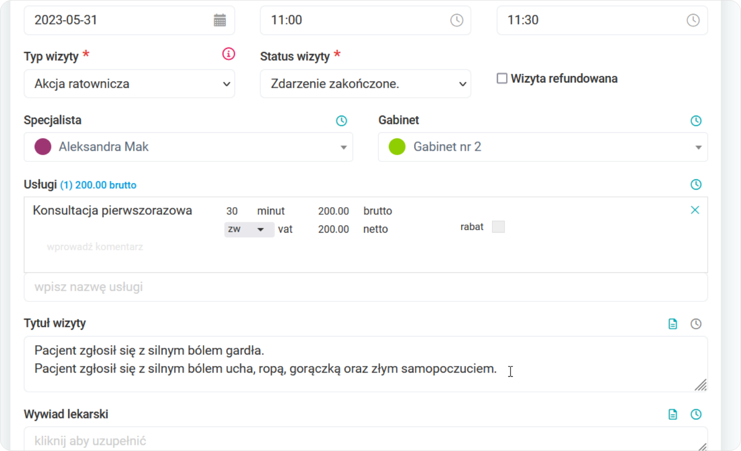This screenshot has width=741, height=451.
Task: Show info about Typ wizyty
Action: [229, 53]
